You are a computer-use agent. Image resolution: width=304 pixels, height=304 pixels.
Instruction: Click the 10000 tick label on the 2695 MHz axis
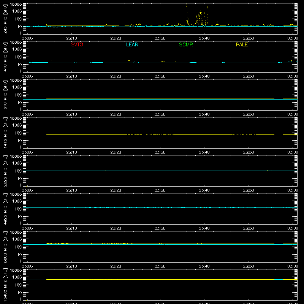[16, 157]
